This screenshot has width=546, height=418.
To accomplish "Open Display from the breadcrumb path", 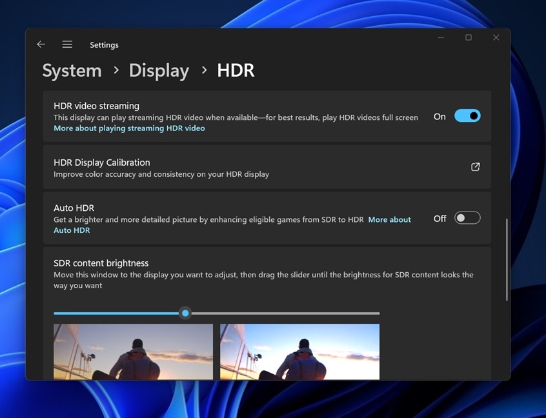I will pos(159,70).
